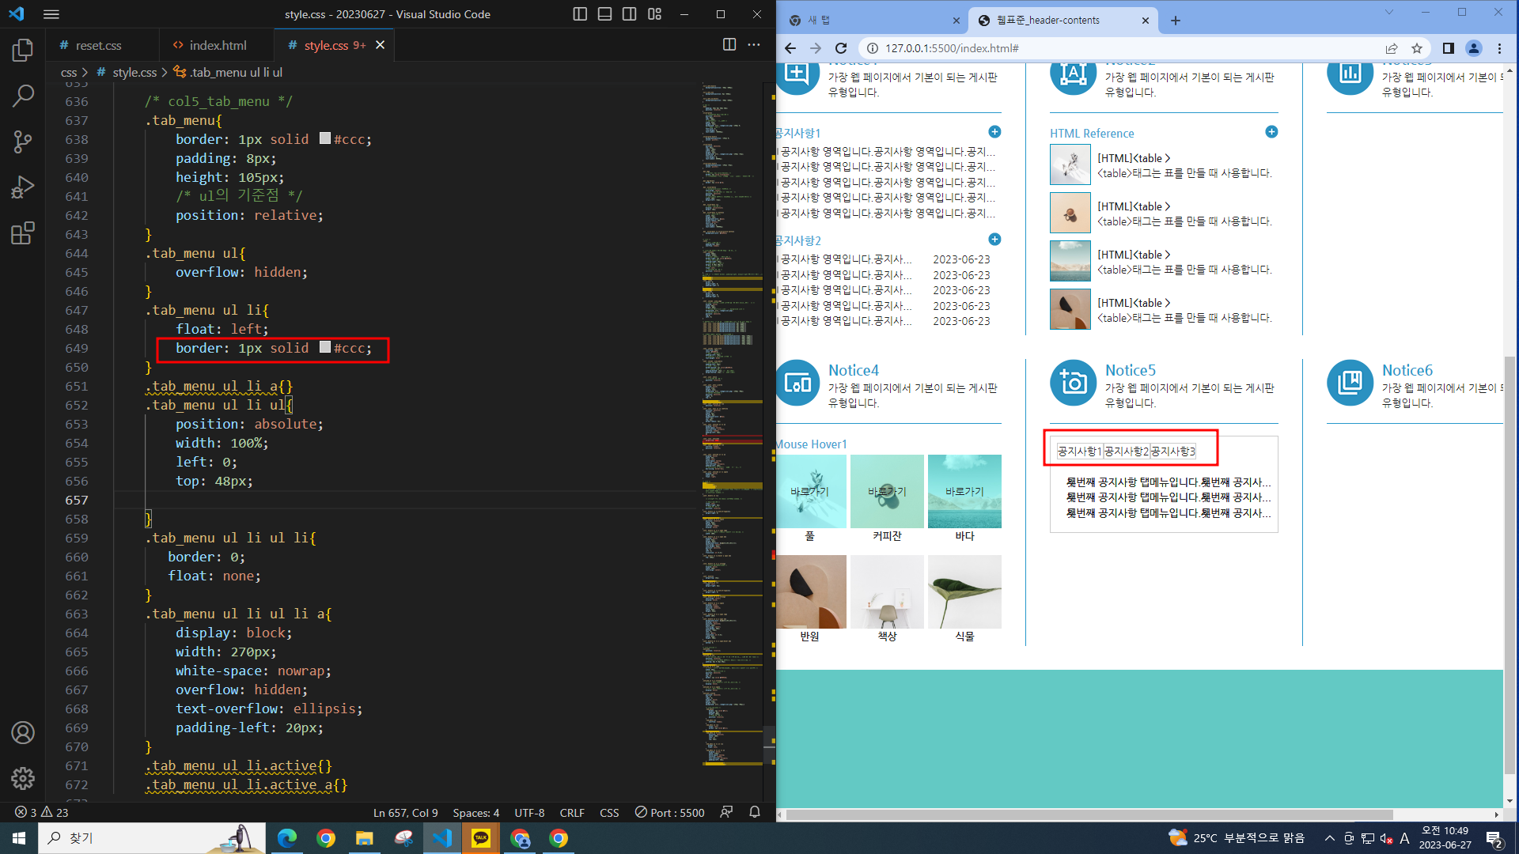
Task: Open Source Control view
Action: [23, 142]
